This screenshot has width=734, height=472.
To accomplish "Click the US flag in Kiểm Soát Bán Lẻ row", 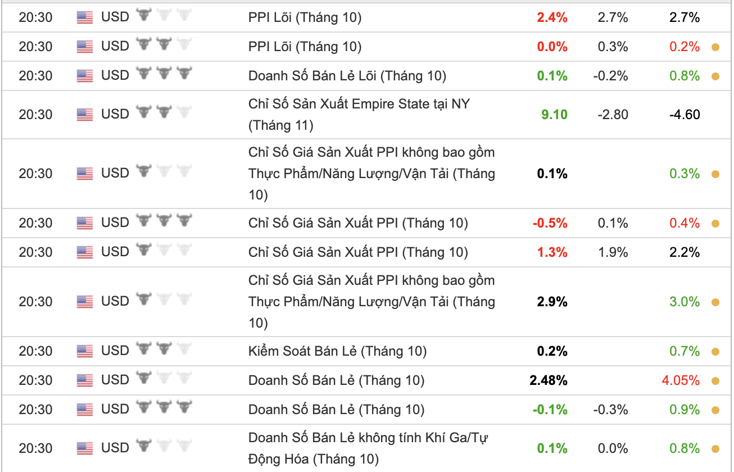I will click(x=85, y=351).
